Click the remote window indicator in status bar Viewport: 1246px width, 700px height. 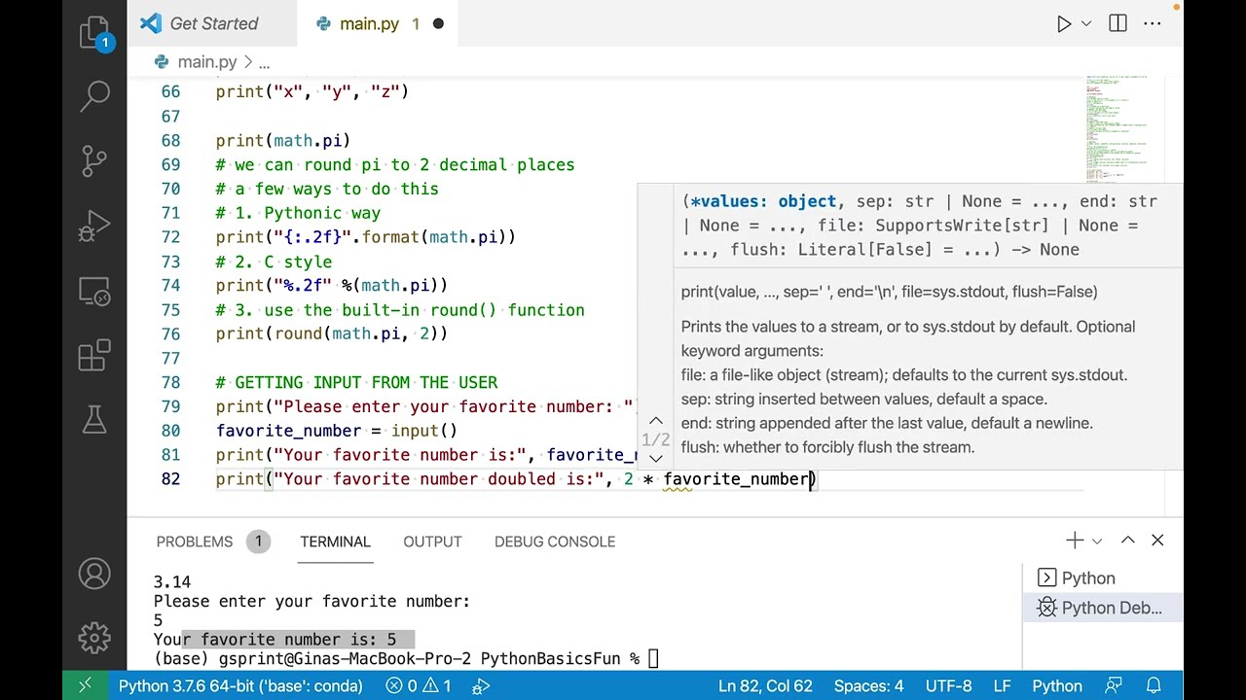point(85,685)
